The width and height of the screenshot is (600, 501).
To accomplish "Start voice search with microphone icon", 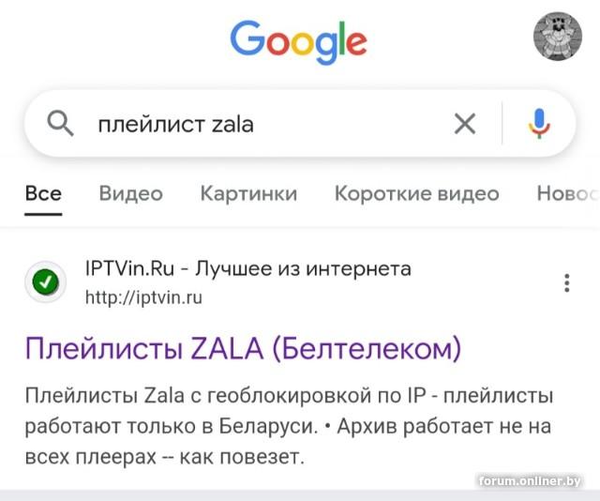I will [x=540, y=124].
